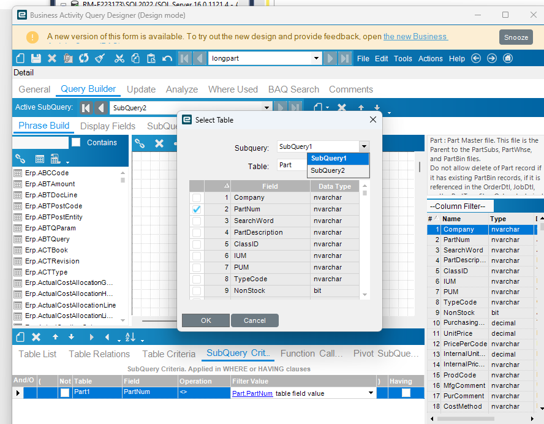Move subquery up with the up arrow

[x=361, y=108]
